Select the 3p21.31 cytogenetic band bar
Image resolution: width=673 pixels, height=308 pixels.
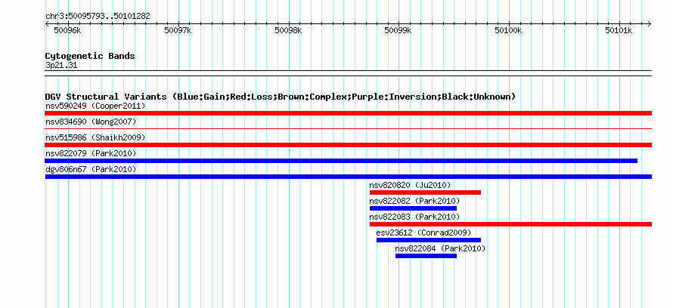348,73
